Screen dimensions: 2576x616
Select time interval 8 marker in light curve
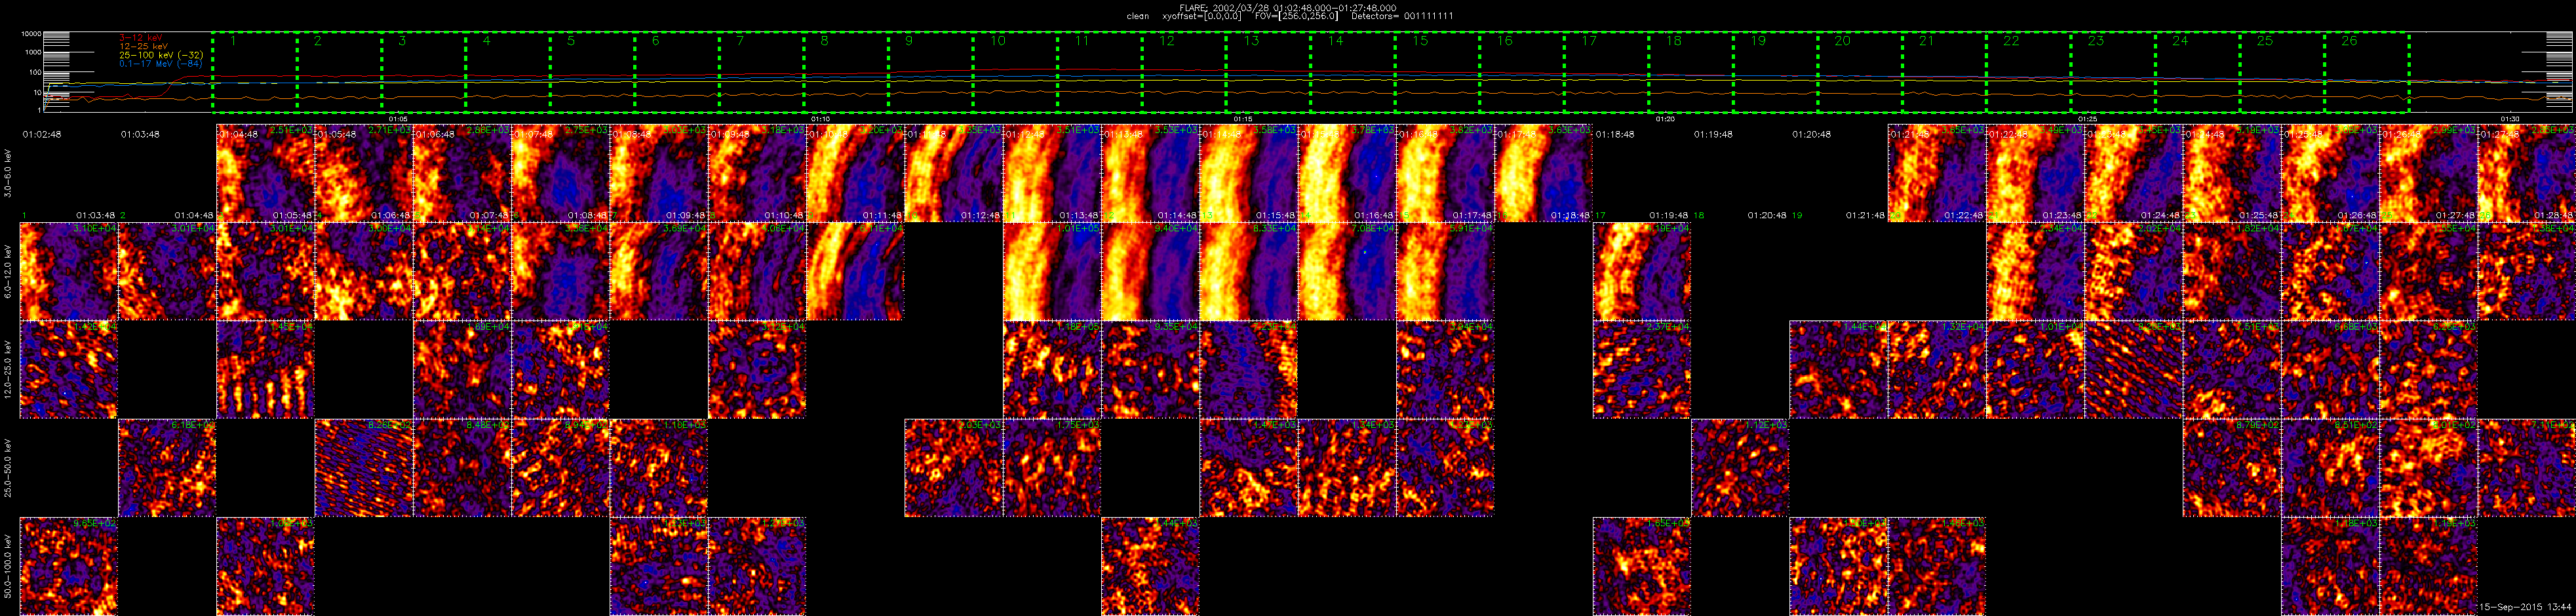(x=824, y=41)
